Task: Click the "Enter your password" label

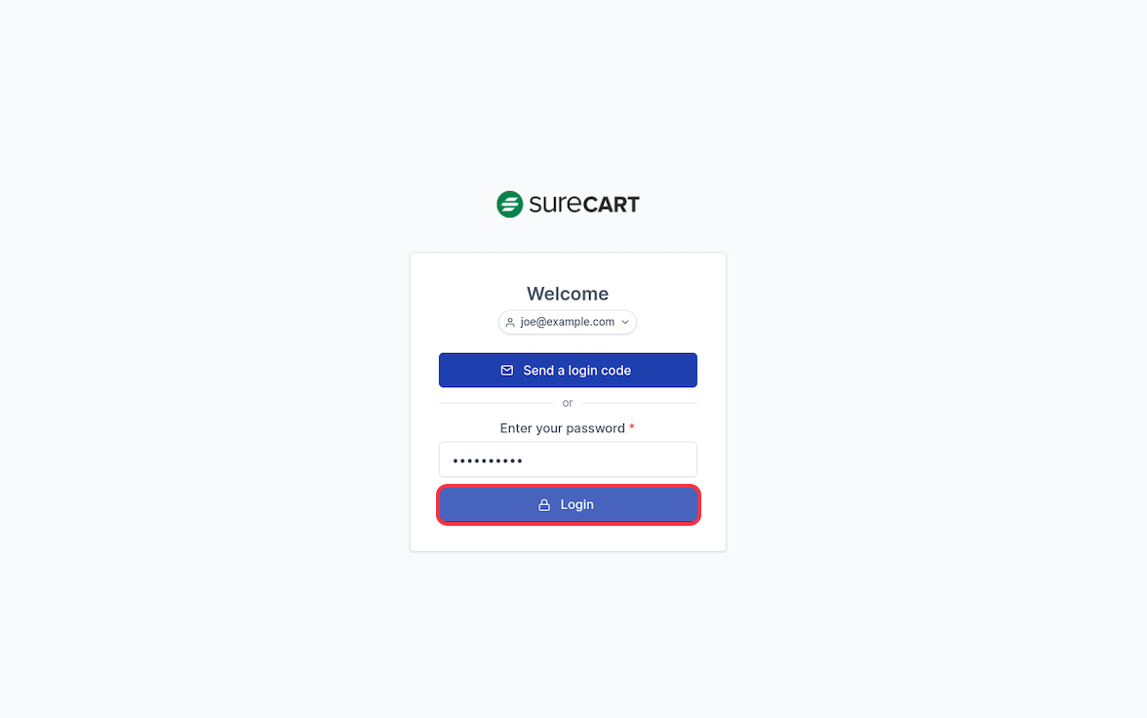Action: [562, 428]
